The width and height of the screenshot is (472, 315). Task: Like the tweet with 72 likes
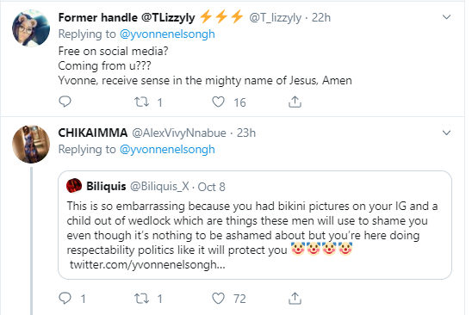click(x=218, y=299)
